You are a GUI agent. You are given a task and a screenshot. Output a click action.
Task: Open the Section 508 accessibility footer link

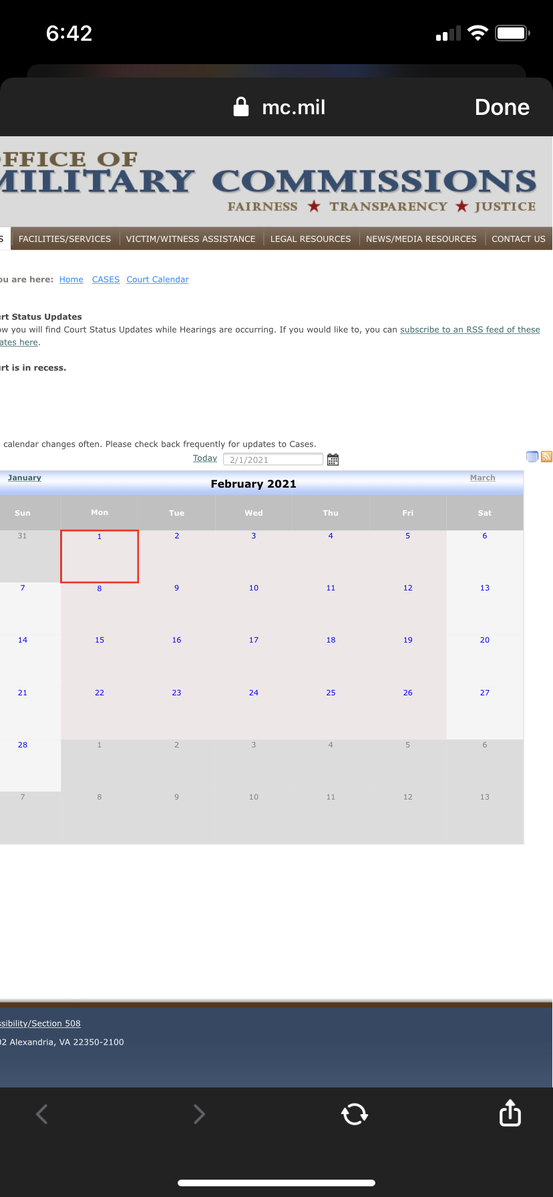[40, 1023]
